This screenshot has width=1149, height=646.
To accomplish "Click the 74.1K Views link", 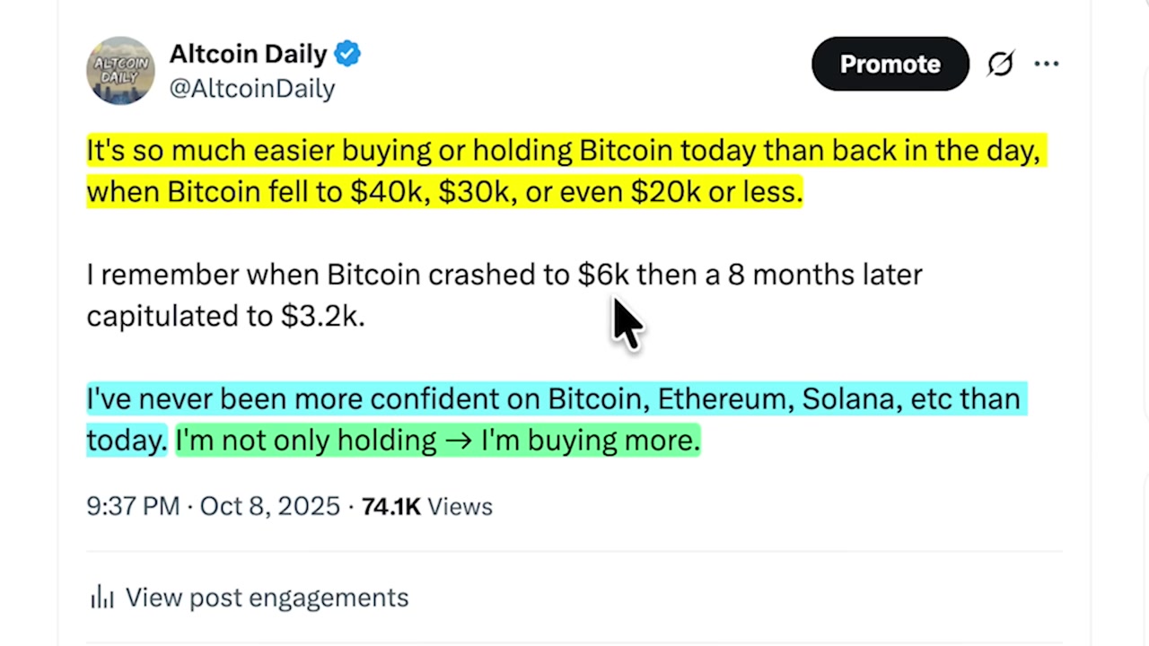I will [x=427, y=506].
